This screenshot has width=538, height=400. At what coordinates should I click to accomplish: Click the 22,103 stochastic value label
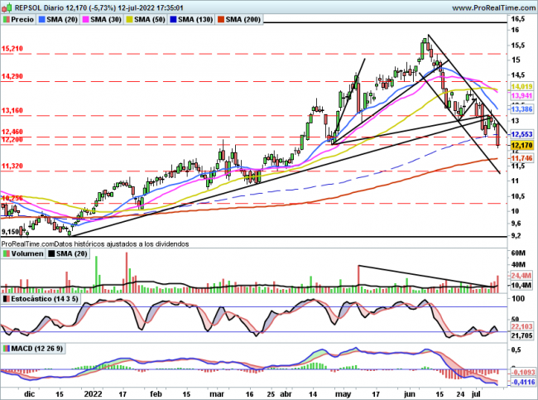tap(521, 328)
